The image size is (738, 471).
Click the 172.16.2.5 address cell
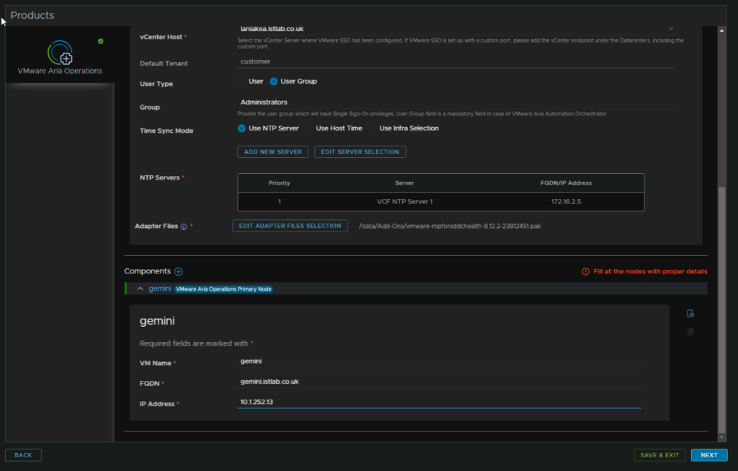[x=566, y=201]
